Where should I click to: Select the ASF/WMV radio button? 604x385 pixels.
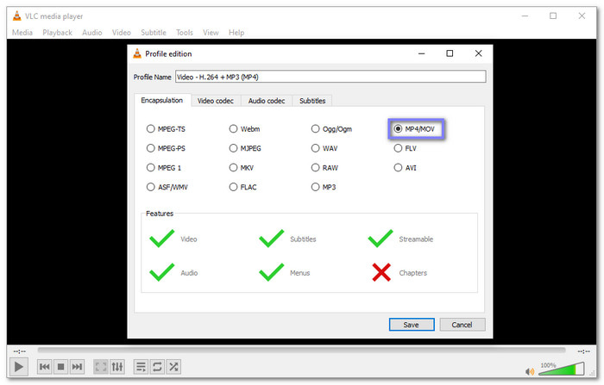coord(151,187)
